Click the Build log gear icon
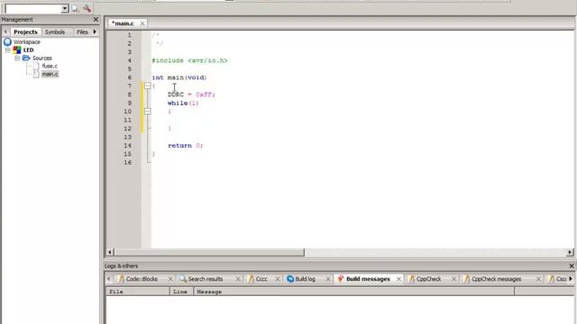The height and width of the screenshot is (324, 577). [x=290, y=279]
